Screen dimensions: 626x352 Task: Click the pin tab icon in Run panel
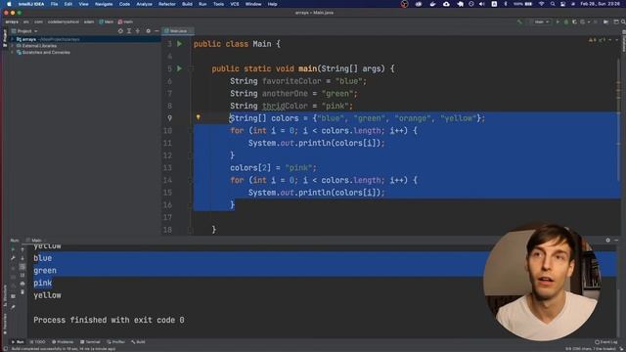pyautogui.click(x=13, y=307)
